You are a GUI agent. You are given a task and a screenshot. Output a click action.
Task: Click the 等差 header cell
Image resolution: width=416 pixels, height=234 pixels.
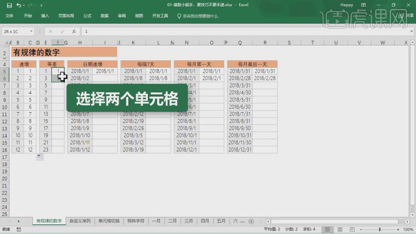pyautogui.click(x=52, y=64)
